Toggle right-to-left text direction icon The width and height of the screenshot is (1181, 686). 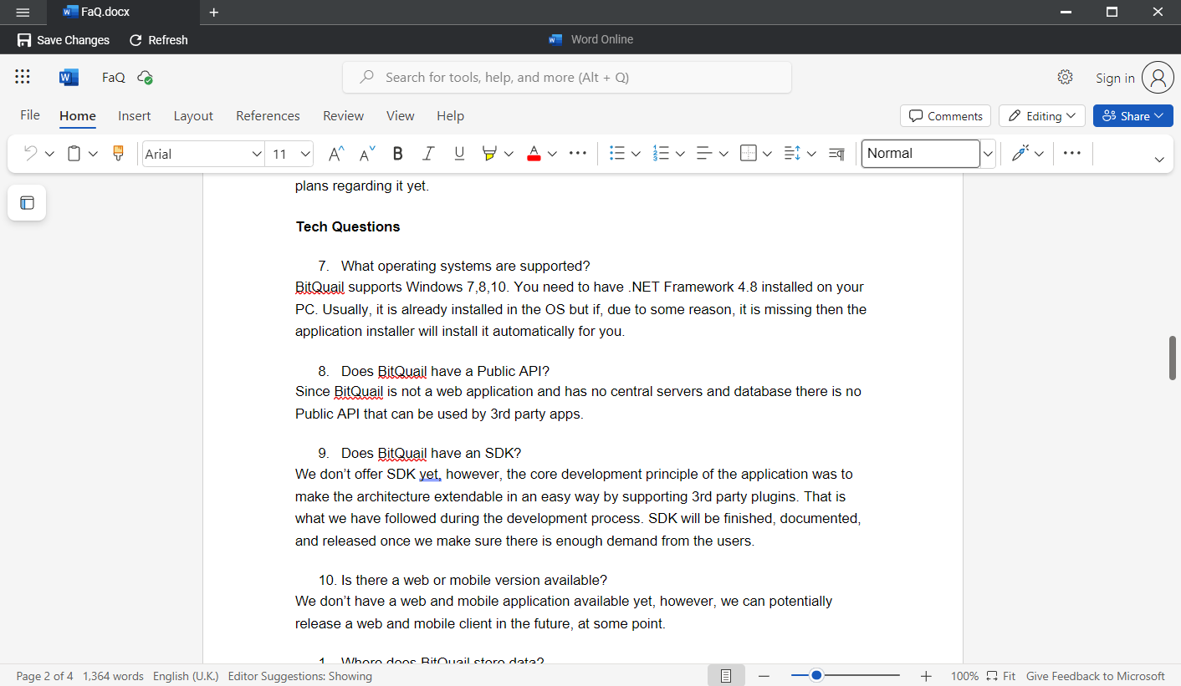[x=836, y=153]
